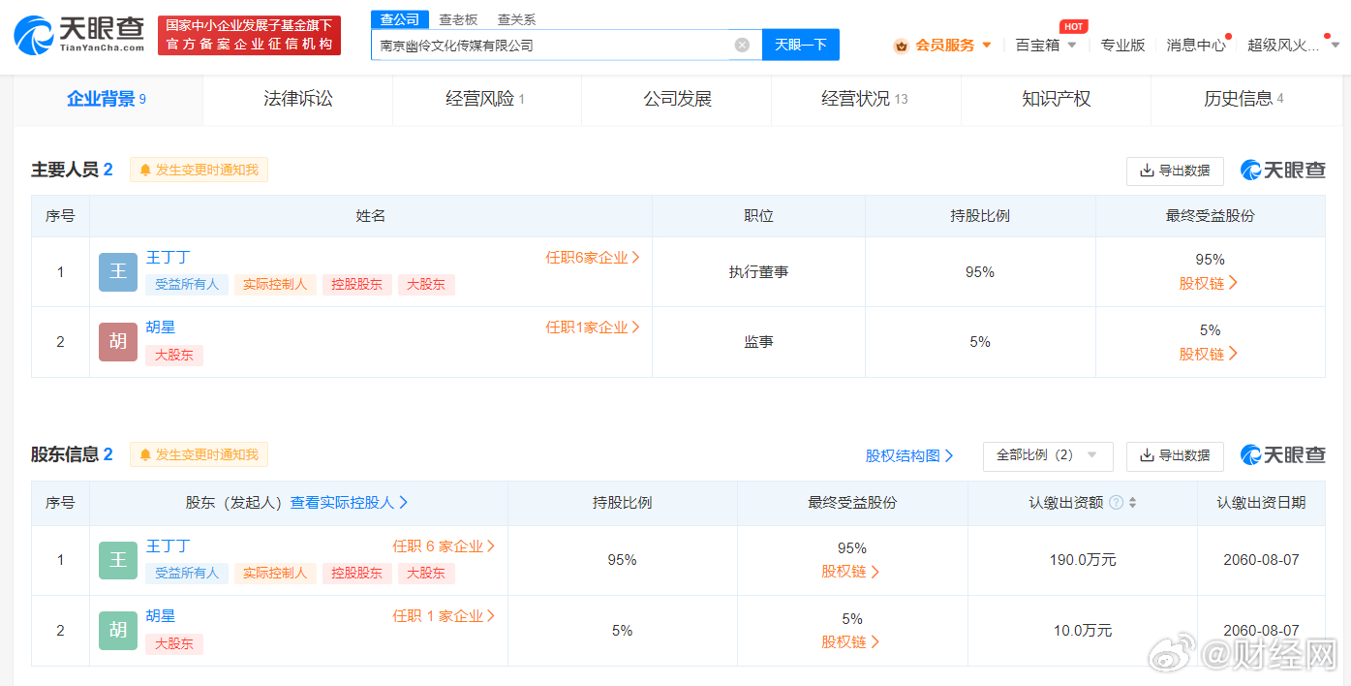Screen dimensions: 1351x686
Task: Open the 百宝箱 dropdown menu
Action: tap(1072, 46)
